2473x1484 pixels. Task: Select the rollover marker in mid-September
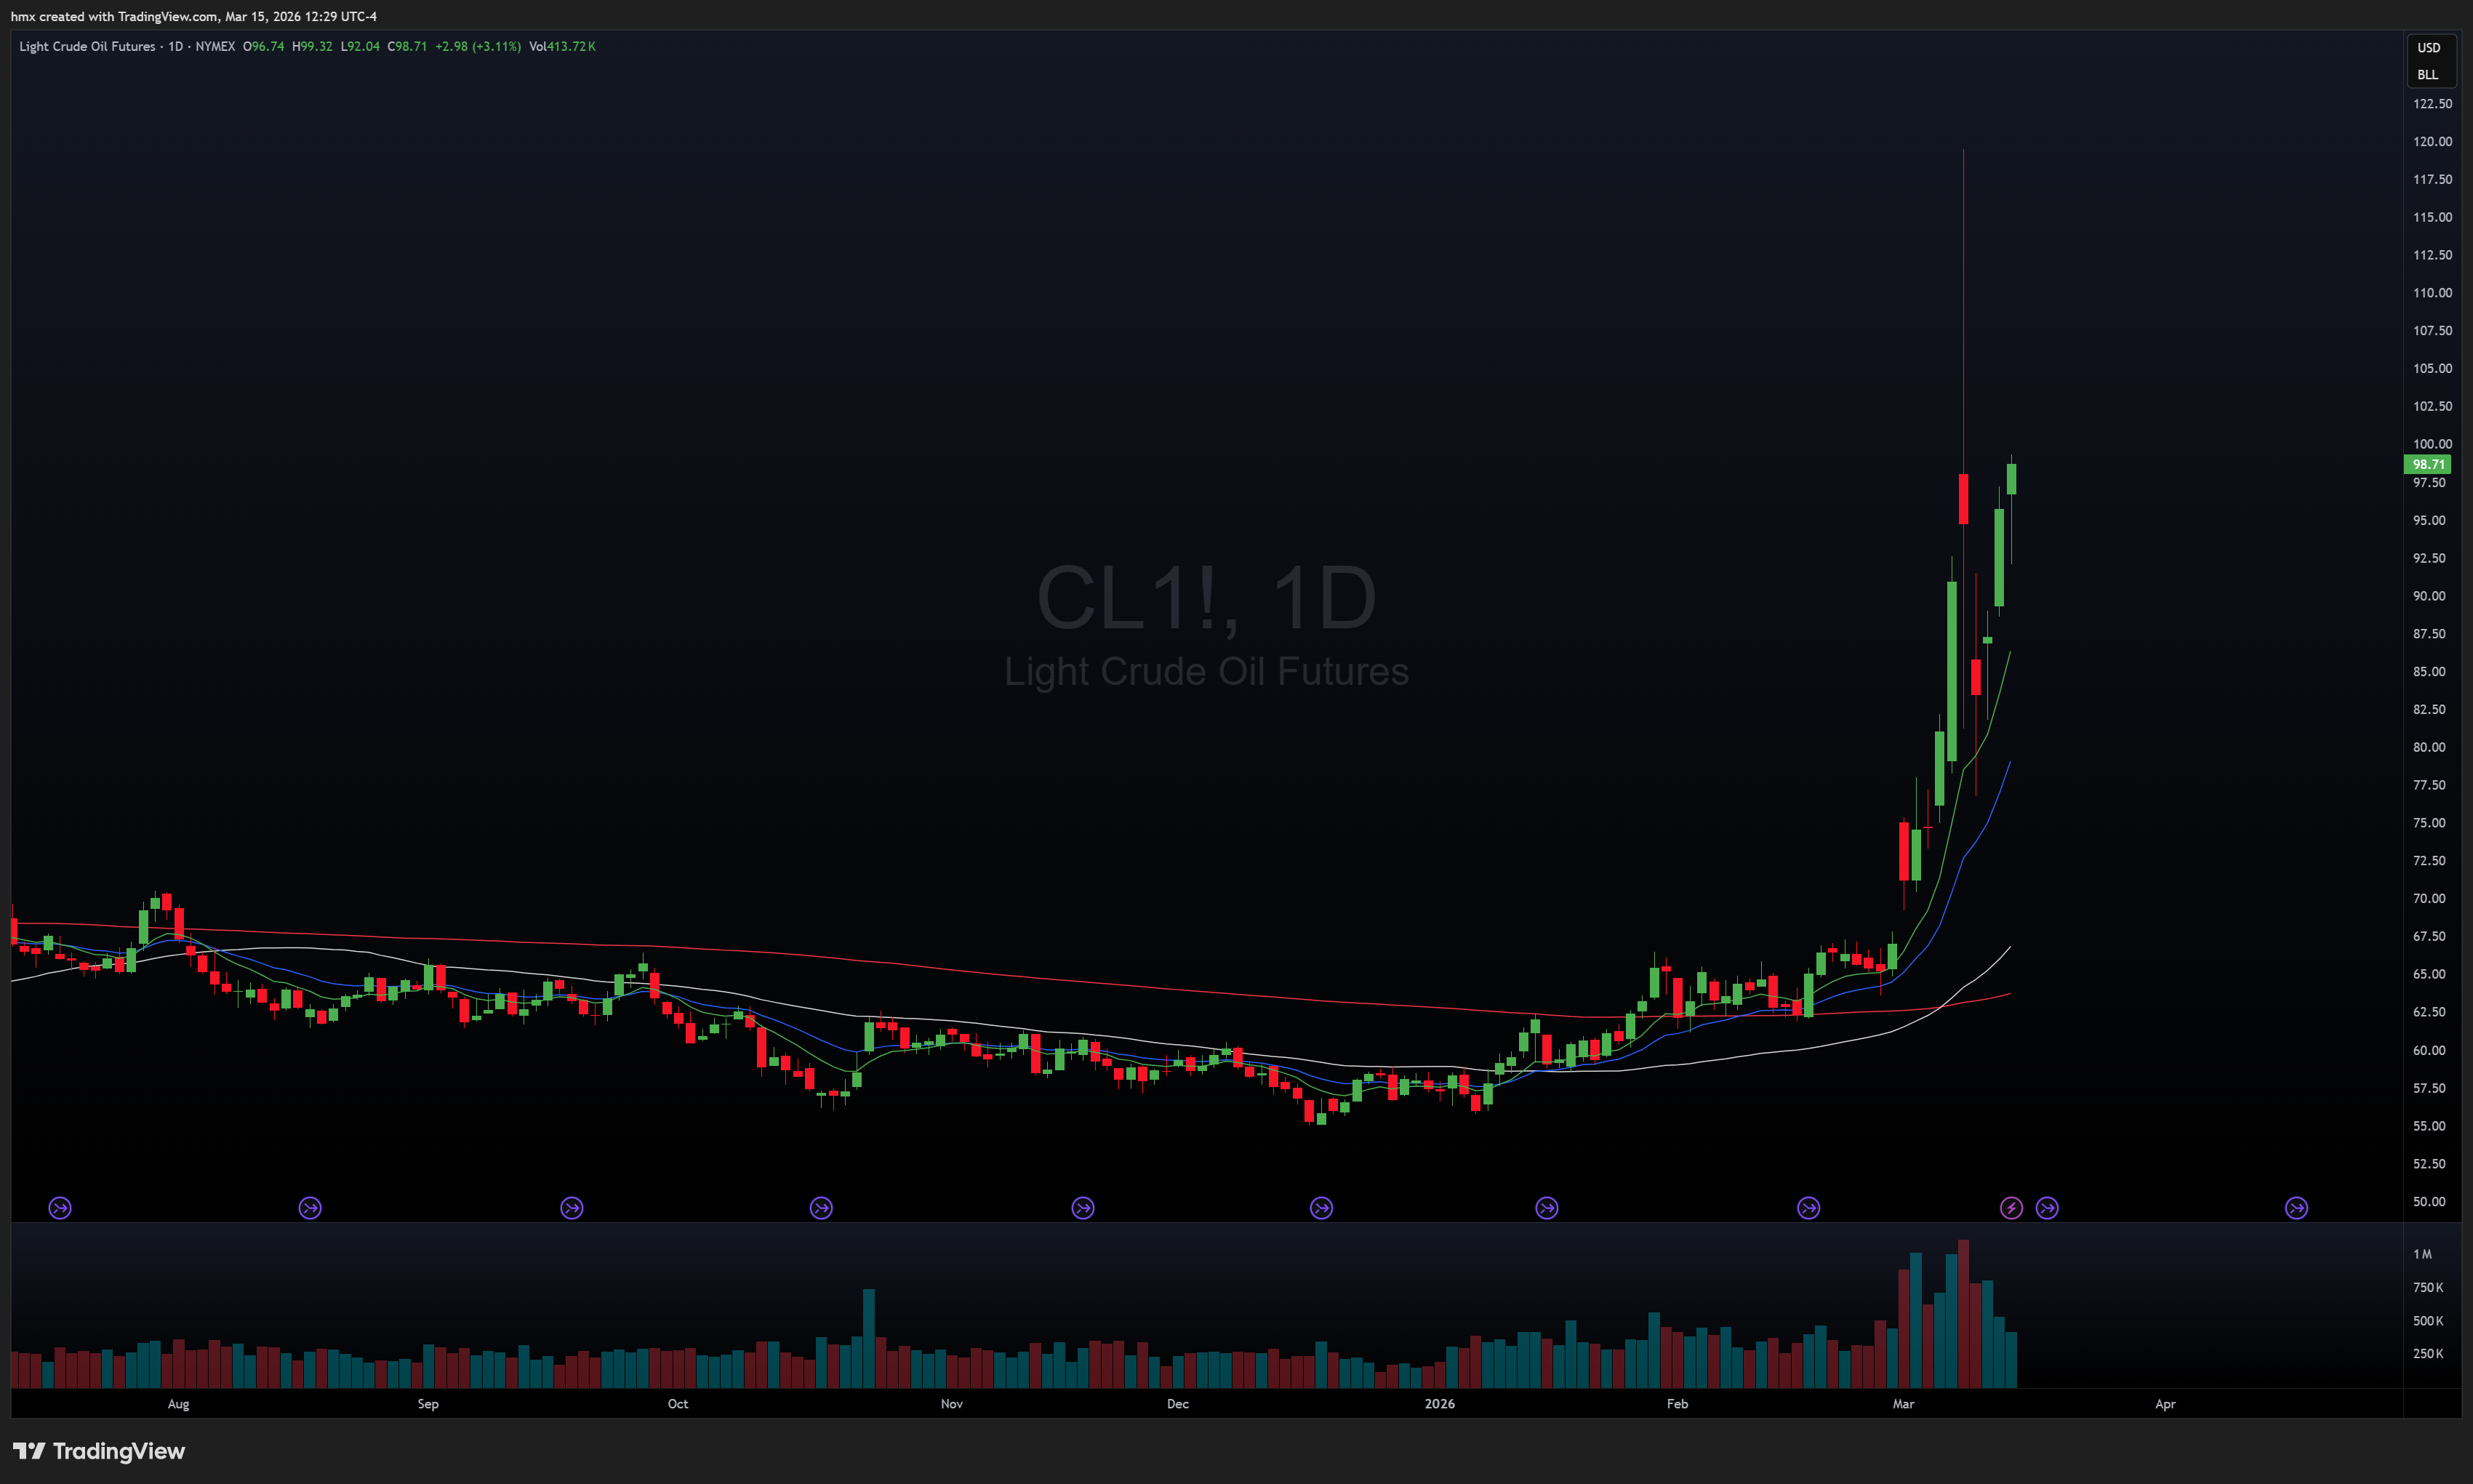pyautogui.click(x=571, y=1208)
